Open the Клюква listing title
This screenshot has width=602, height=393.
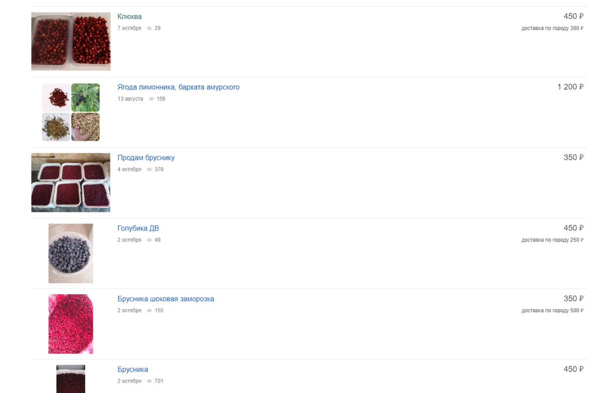coord(129,17)
